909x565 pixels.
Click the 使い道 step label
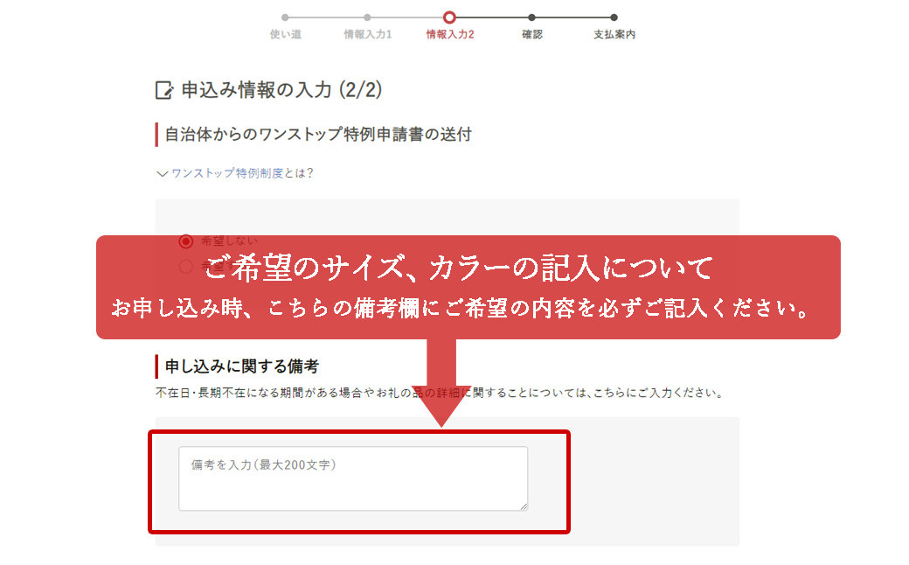tap(285, 34)
